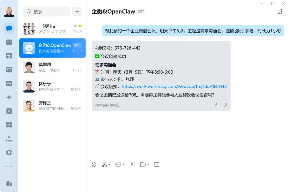This screenshot has width=289, height=192.
Task: Click the 内容由AI生成 label
Action: [x=107, y=105]
